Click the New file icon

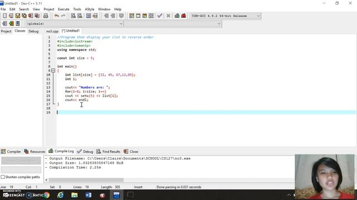coord(4,16)
